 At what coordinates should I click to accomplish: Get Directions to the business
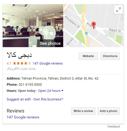click(x=110, y=56)
